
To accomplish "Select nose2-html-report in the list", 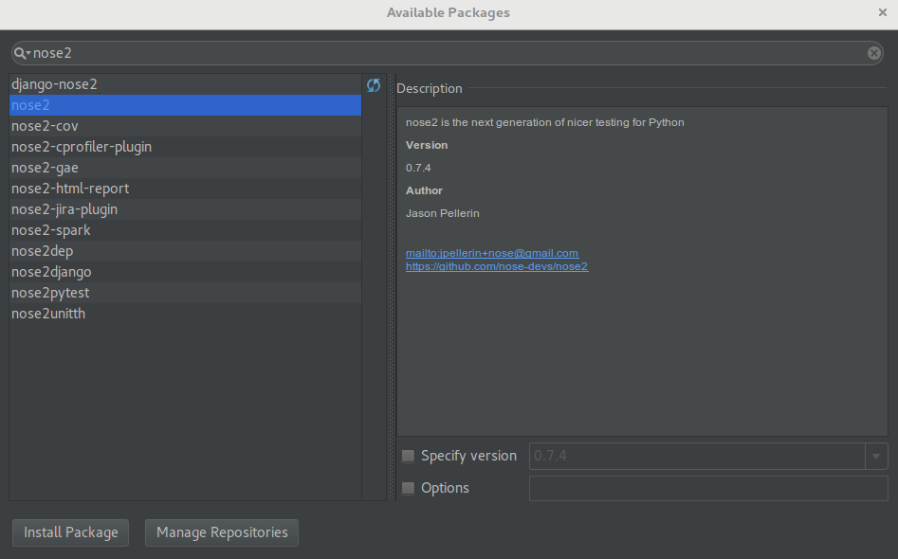I will tap(70, 189).
